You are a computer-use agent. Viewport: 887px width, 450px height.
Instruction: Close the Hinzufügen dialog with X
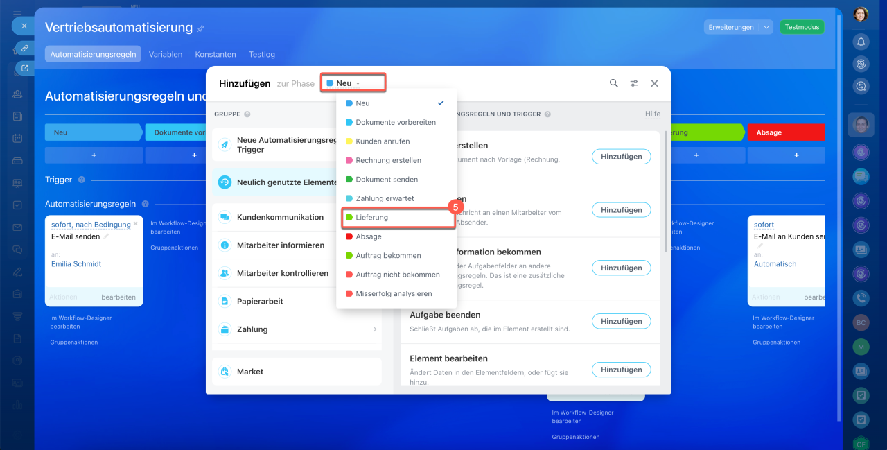[654, 83]
